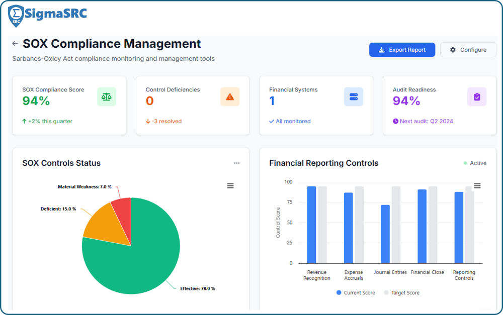
Task: Click the Expense Accruals axis label
Action: pos(354,275)
